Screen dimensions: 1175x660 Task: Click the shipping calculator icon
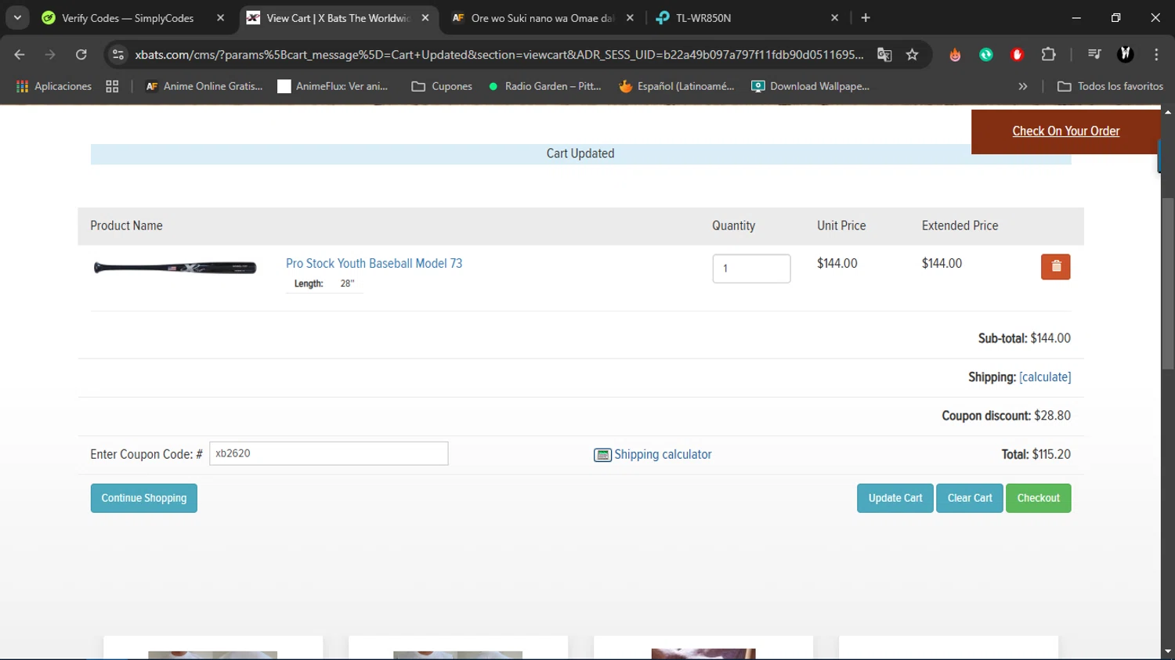[602, 455]
